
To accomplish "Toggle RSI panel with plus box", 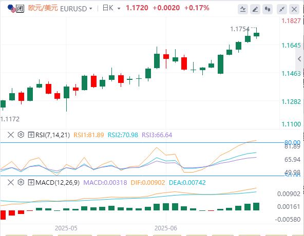I will (x=31, y=135).
